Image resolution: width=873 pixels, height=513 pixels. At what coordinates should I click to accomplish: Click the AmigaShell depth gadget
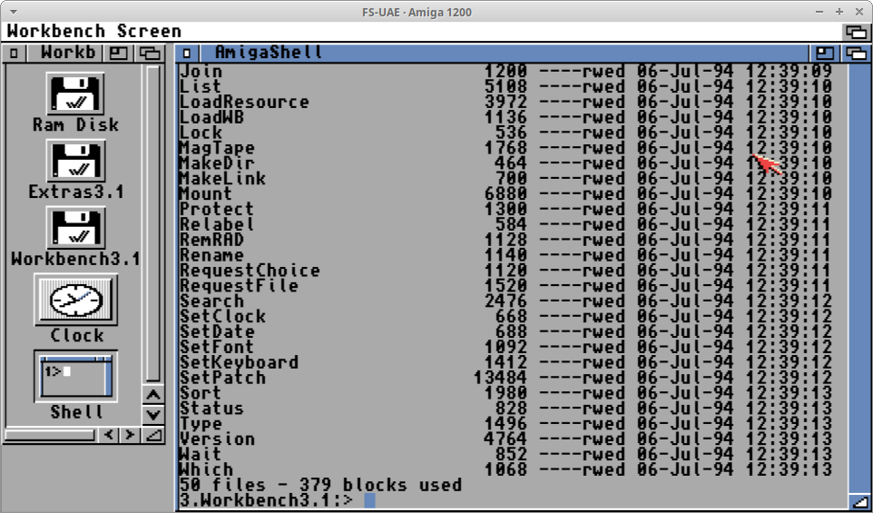857,54
